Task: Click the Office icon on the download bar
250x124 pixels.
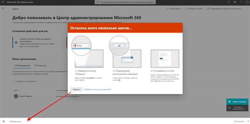Action: [4, 121]
